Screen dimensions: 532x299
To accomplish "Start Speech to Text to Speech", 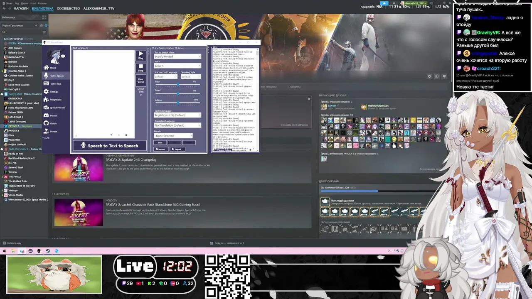I will pos(110,146).
